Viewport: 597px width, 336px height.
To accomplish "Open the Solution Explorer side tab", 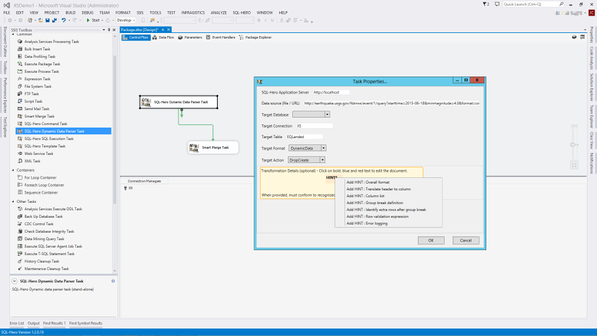I will (591, 87).
